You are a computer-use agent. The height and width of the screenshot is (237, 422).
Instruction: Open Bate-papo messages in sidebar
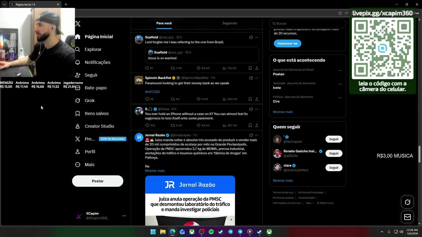click(x=91, y=88)
